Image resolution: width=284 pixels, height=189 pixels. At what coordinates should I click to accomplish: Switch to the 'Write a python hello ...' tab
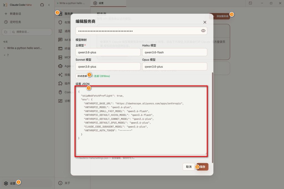coord(72,3)
